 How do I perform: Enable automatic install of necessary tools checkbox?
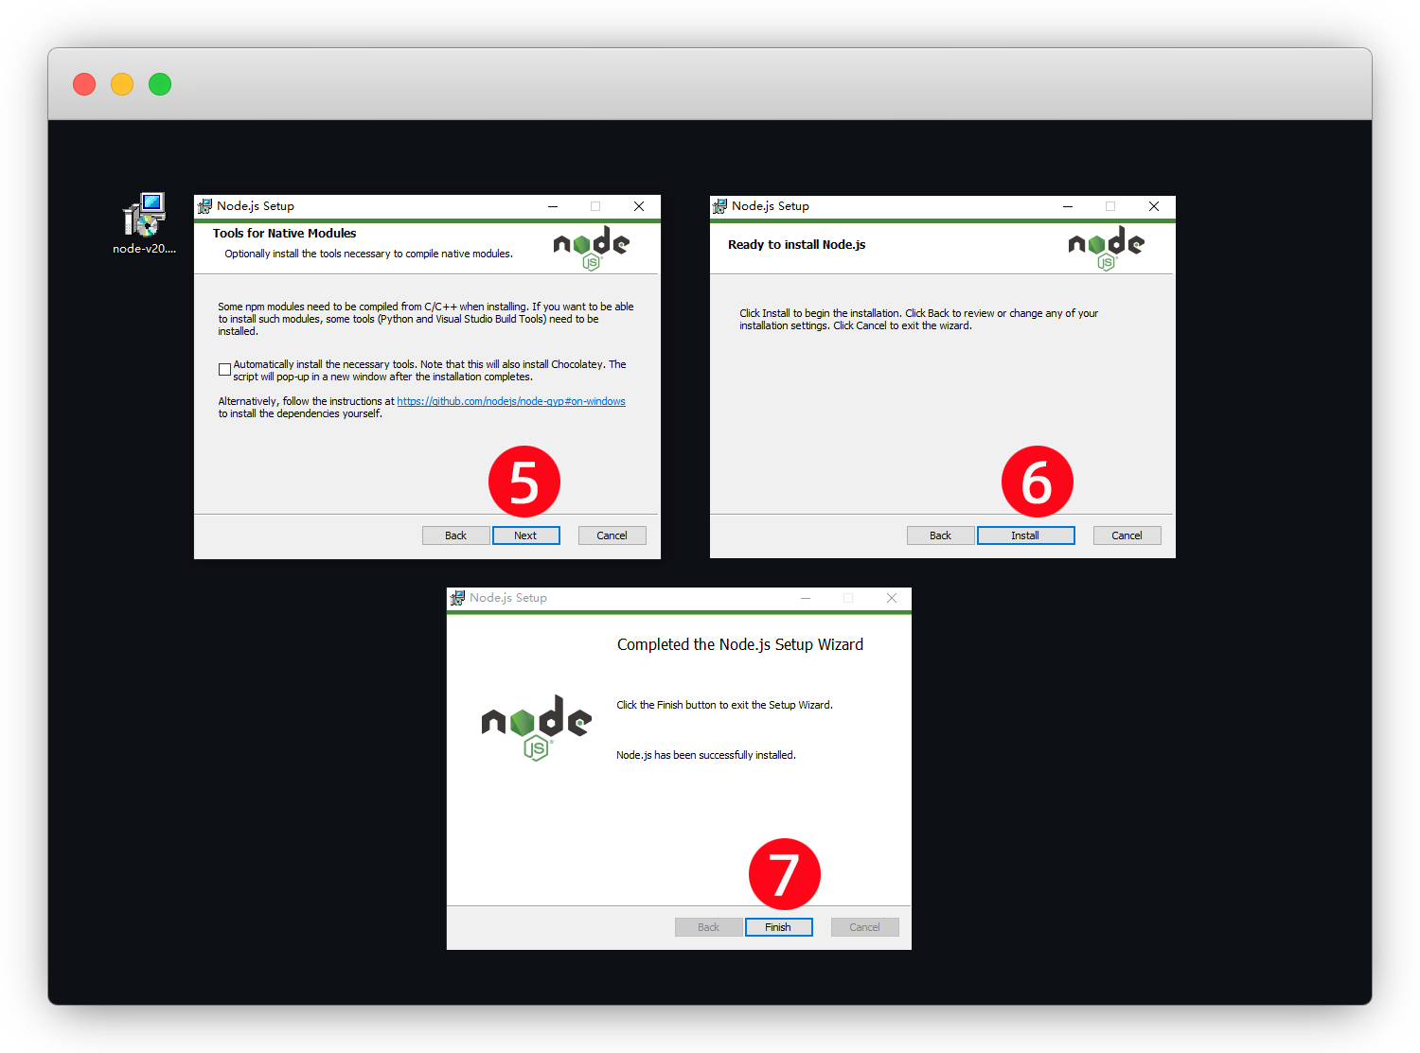(x=224, y=370)
